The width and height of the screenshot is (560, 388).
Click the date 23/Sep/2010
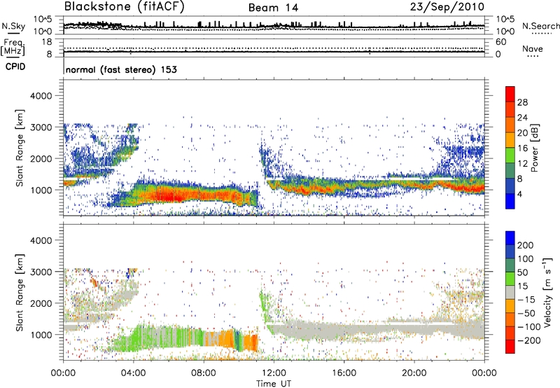tap(447, 7)
